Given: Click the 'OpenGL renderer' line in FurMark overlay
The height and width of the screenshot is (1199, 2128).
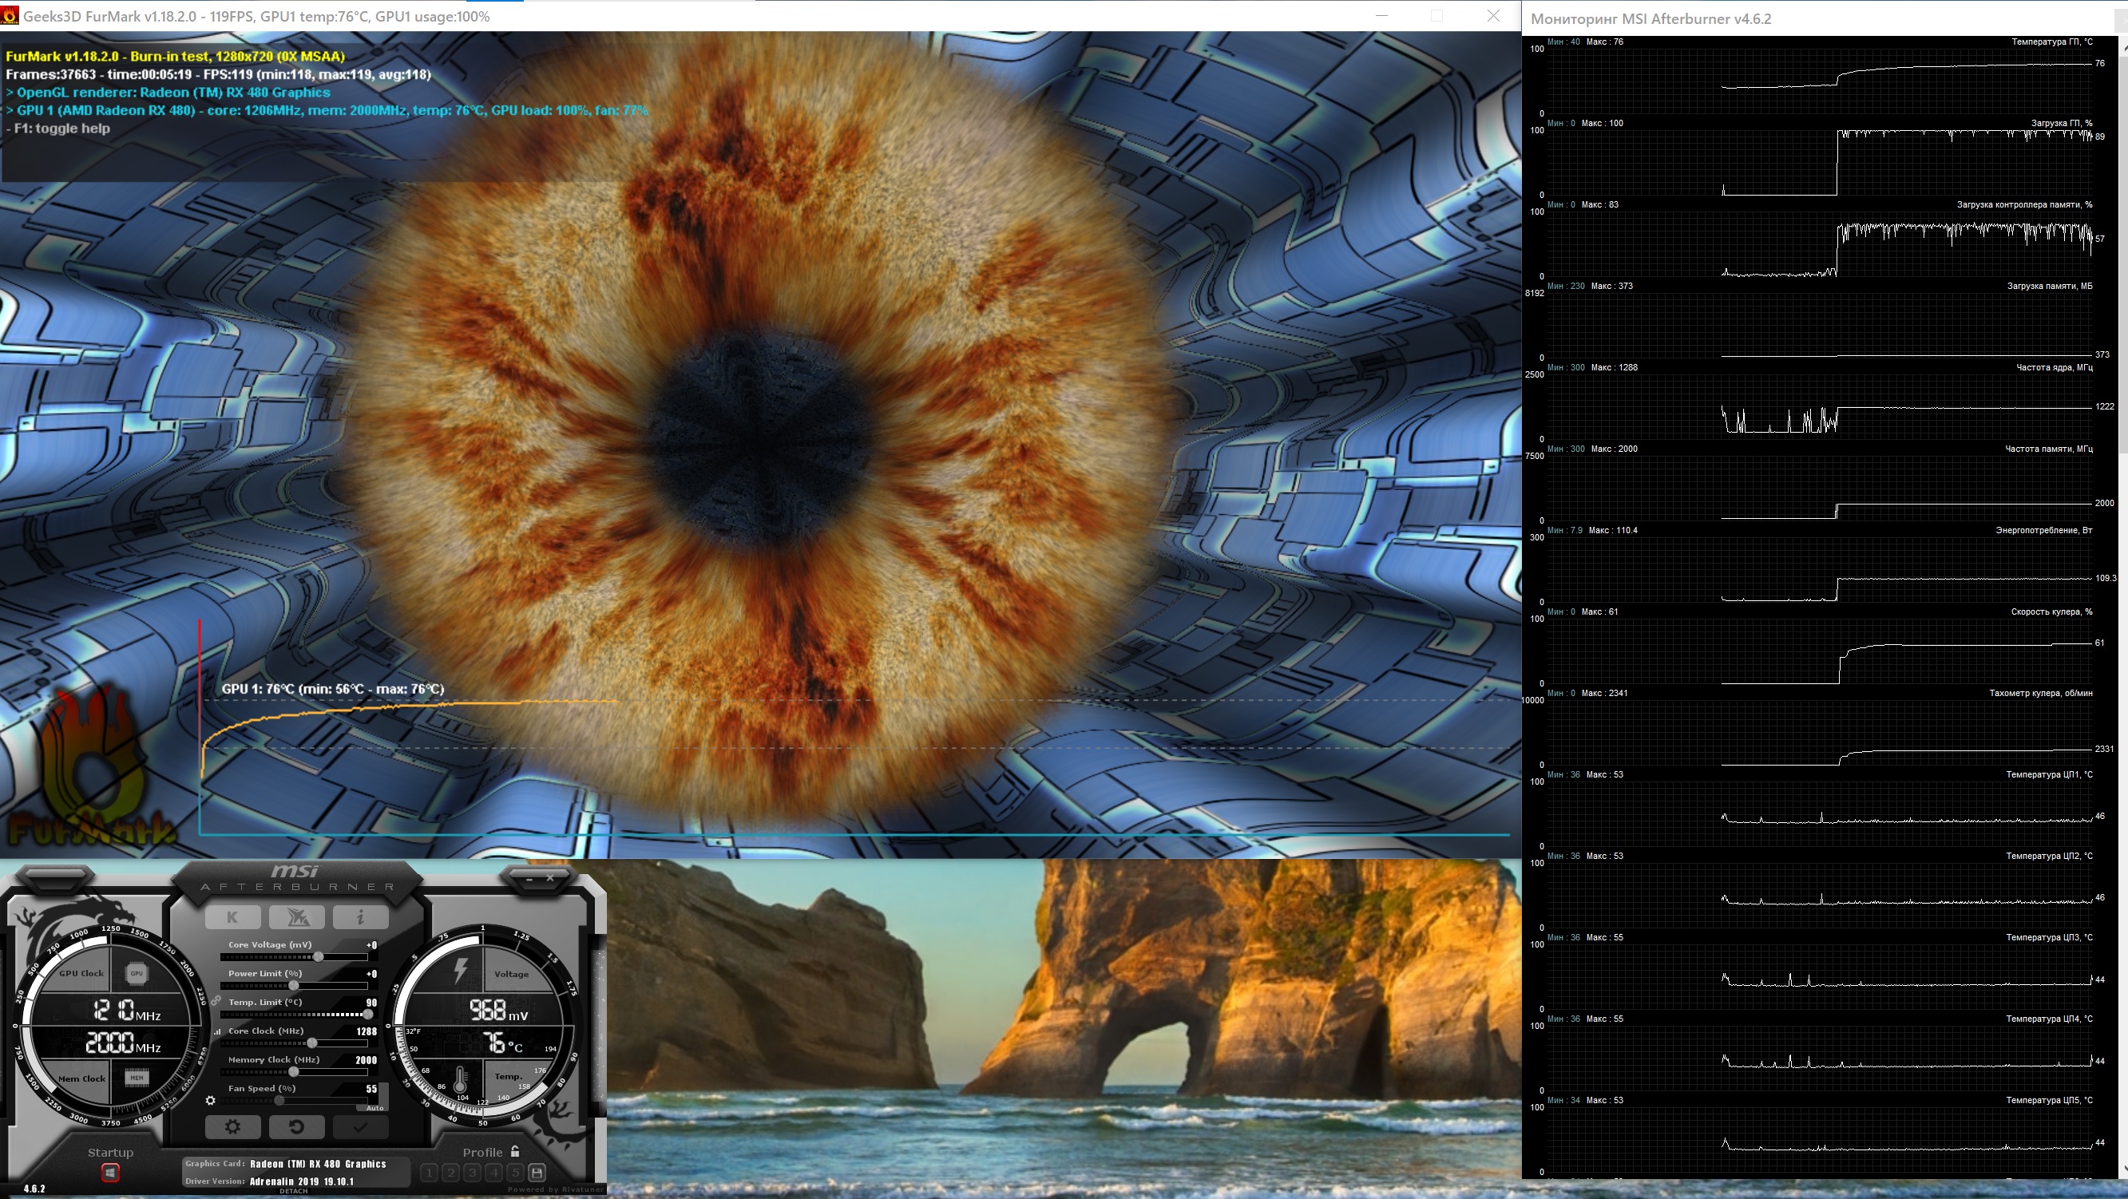Looking at the screenshot, I should 168,93.
